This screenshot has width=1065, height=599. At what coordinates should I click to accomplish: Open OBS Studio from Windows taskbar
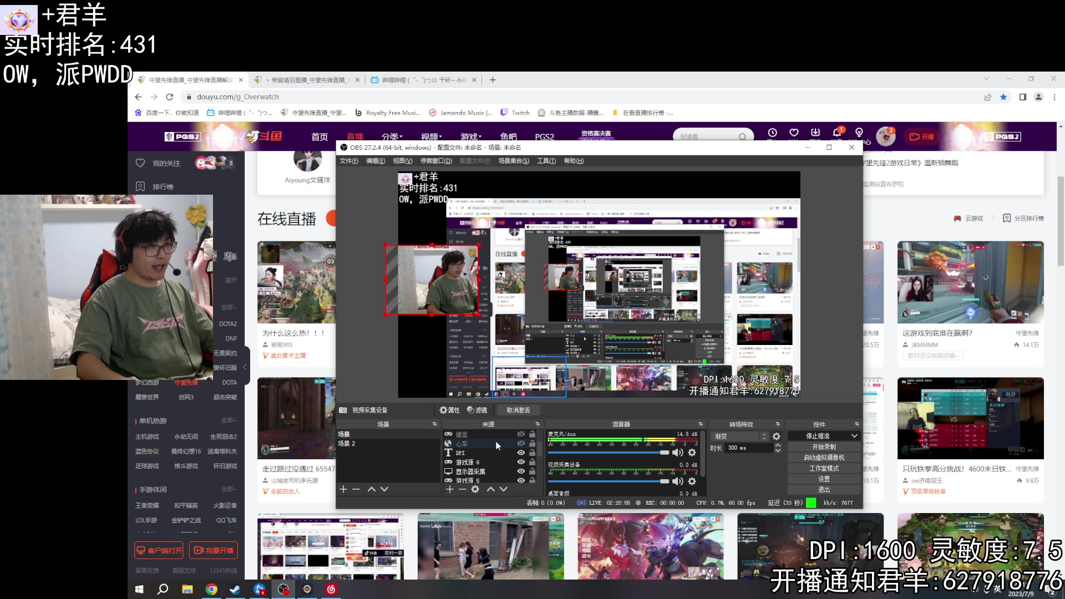tap(283, 589)
